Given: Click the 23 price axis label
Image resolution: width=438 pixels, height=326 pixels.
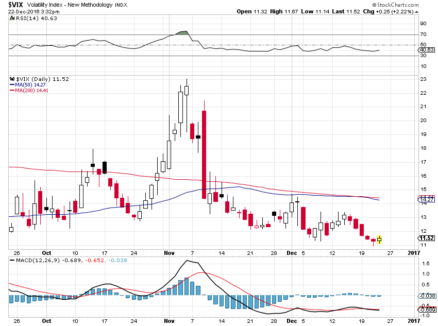Looking at the screenshot, I should (423, 79).
